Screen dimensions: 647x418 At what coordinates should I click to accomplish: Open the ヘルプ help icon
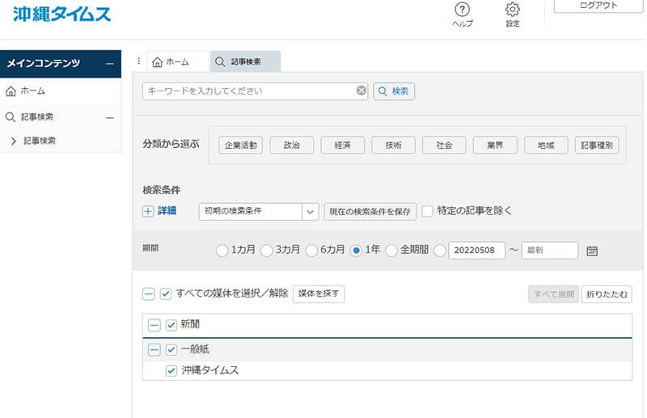(x=462, y=10)
